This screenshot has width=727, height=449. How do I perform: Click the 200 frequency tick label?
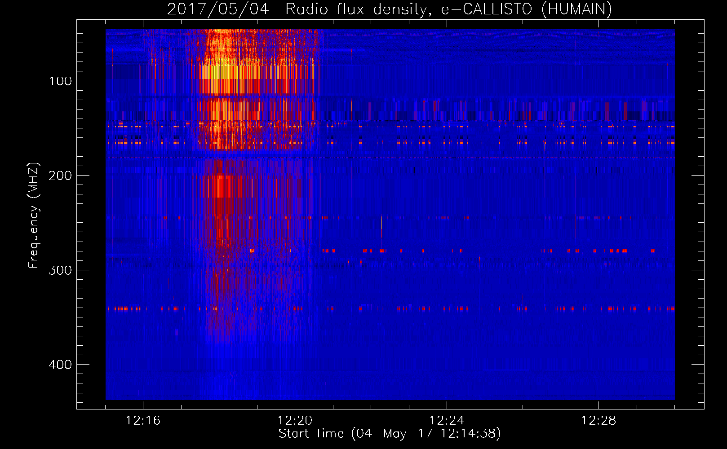coord(61,176)
